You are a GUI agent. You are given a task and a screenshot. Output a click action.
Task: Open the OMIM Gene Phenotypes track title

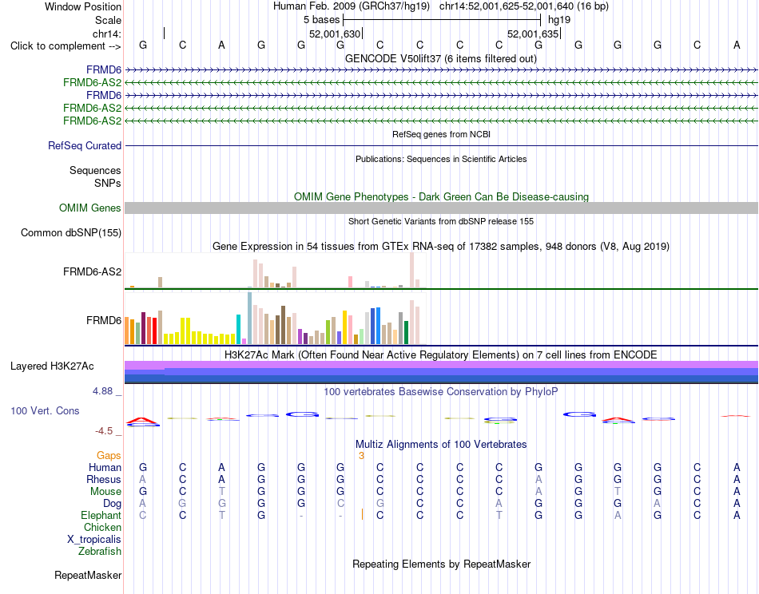pyautogui.click(x=441, y=197)
